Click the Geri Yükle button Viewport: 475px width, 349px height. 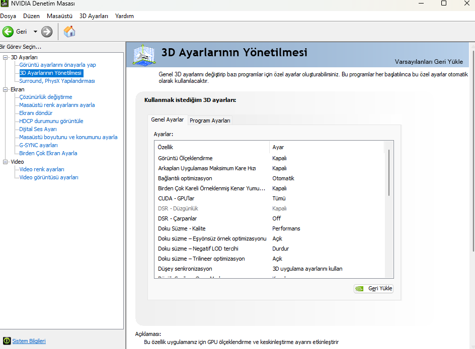point(373,289)
